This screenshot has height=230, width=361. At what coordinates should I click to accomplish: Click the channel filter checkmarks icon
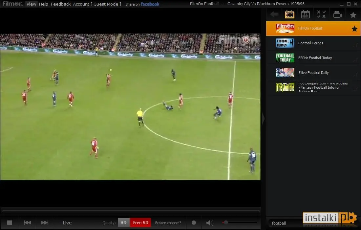pos(321,14)
